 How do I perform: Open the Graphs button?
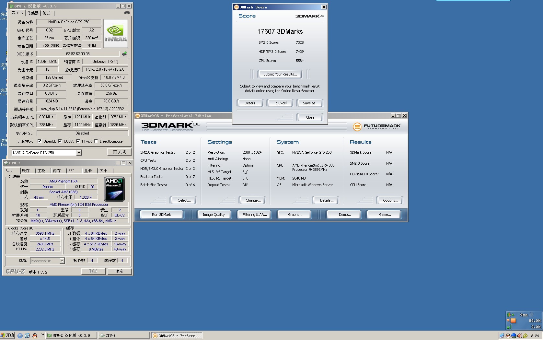(295, 215)
